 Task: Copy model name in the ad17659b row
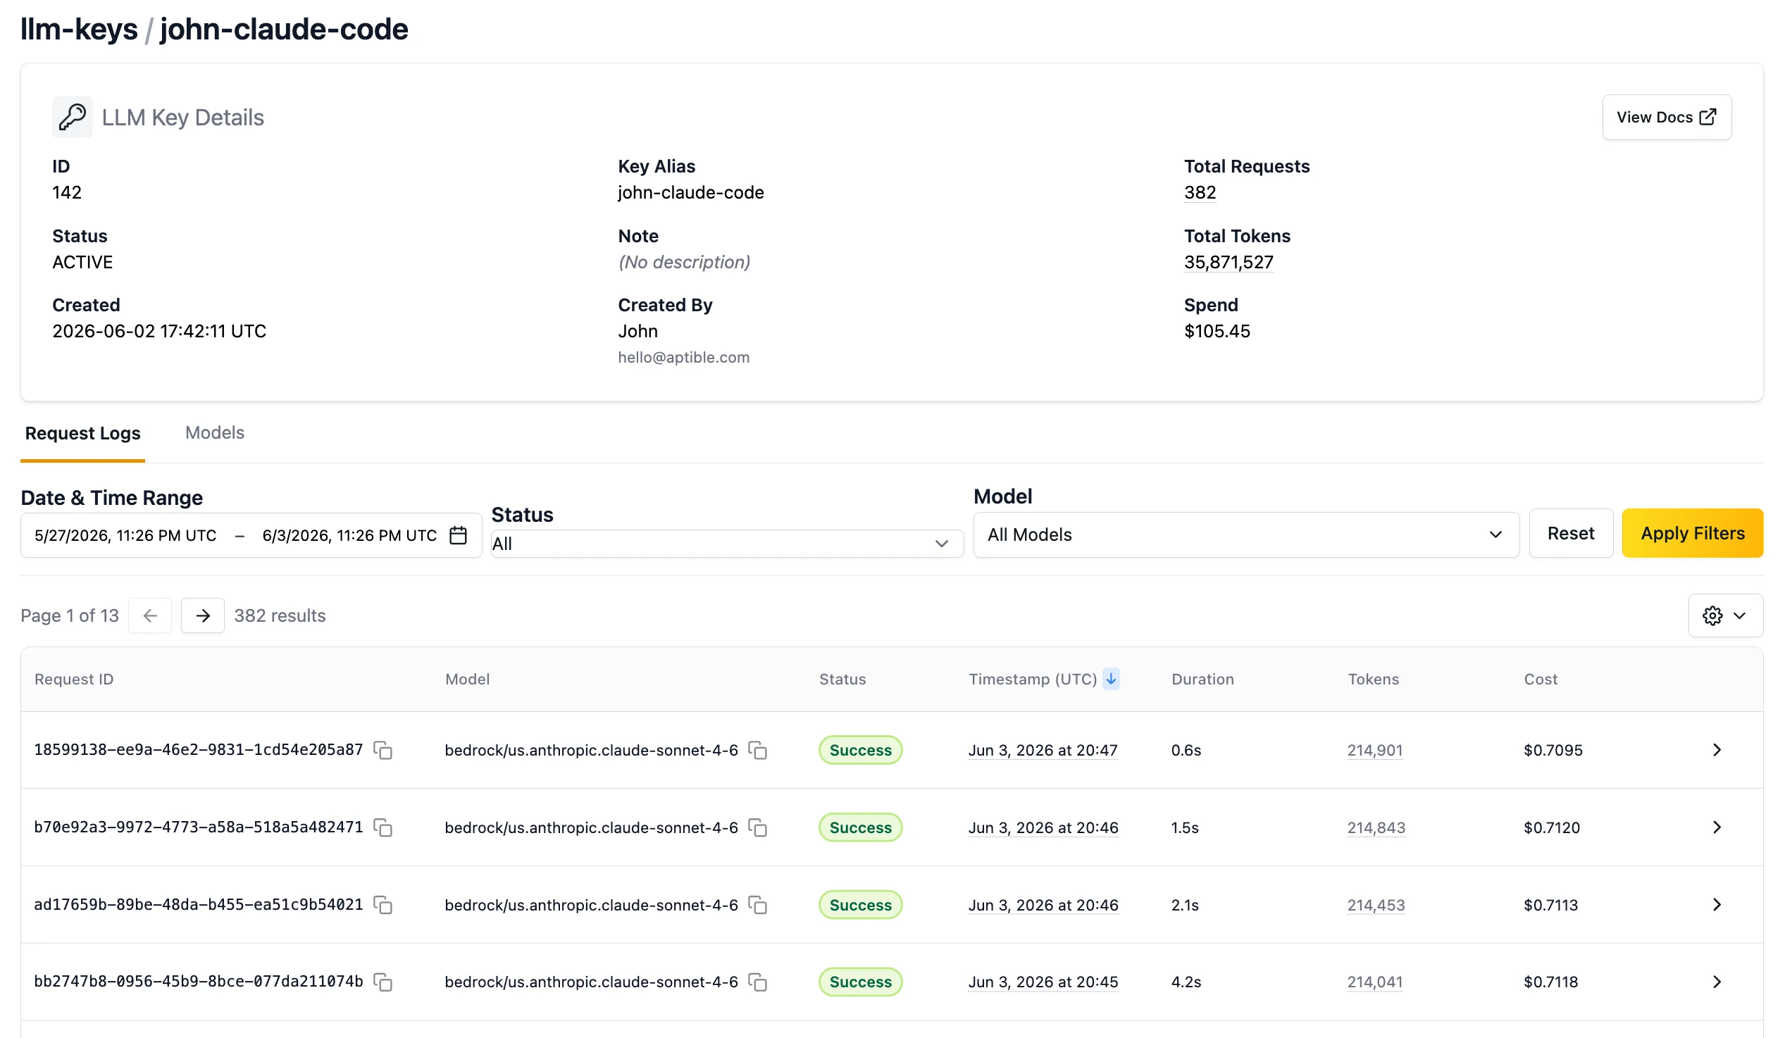point(758,906)
